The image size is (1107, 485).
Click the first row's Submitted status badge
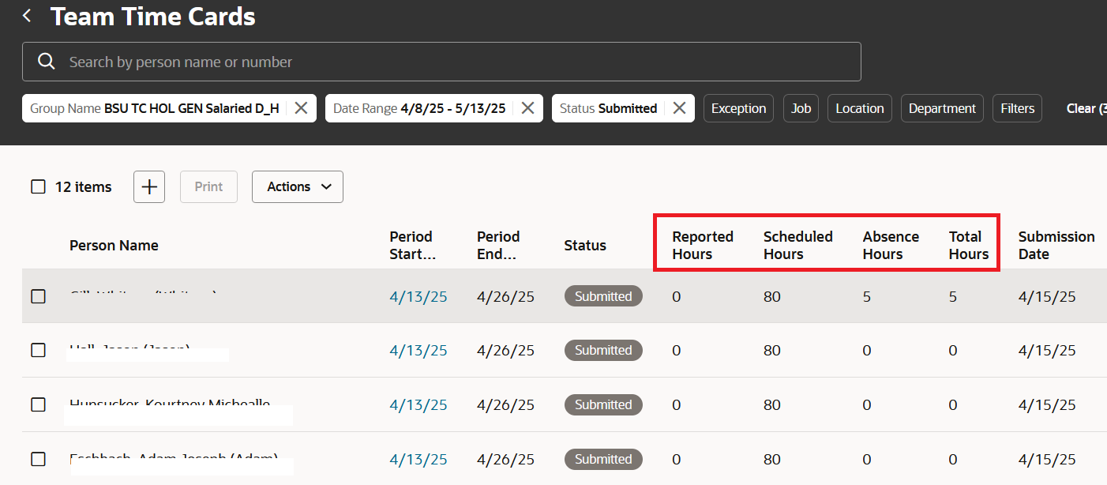coord(603,296)
